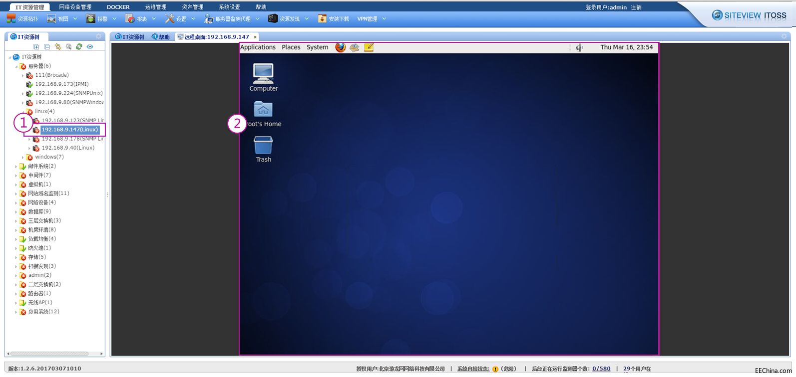
Task: Click the 报表 report toolbar icon
Action: 130,19
